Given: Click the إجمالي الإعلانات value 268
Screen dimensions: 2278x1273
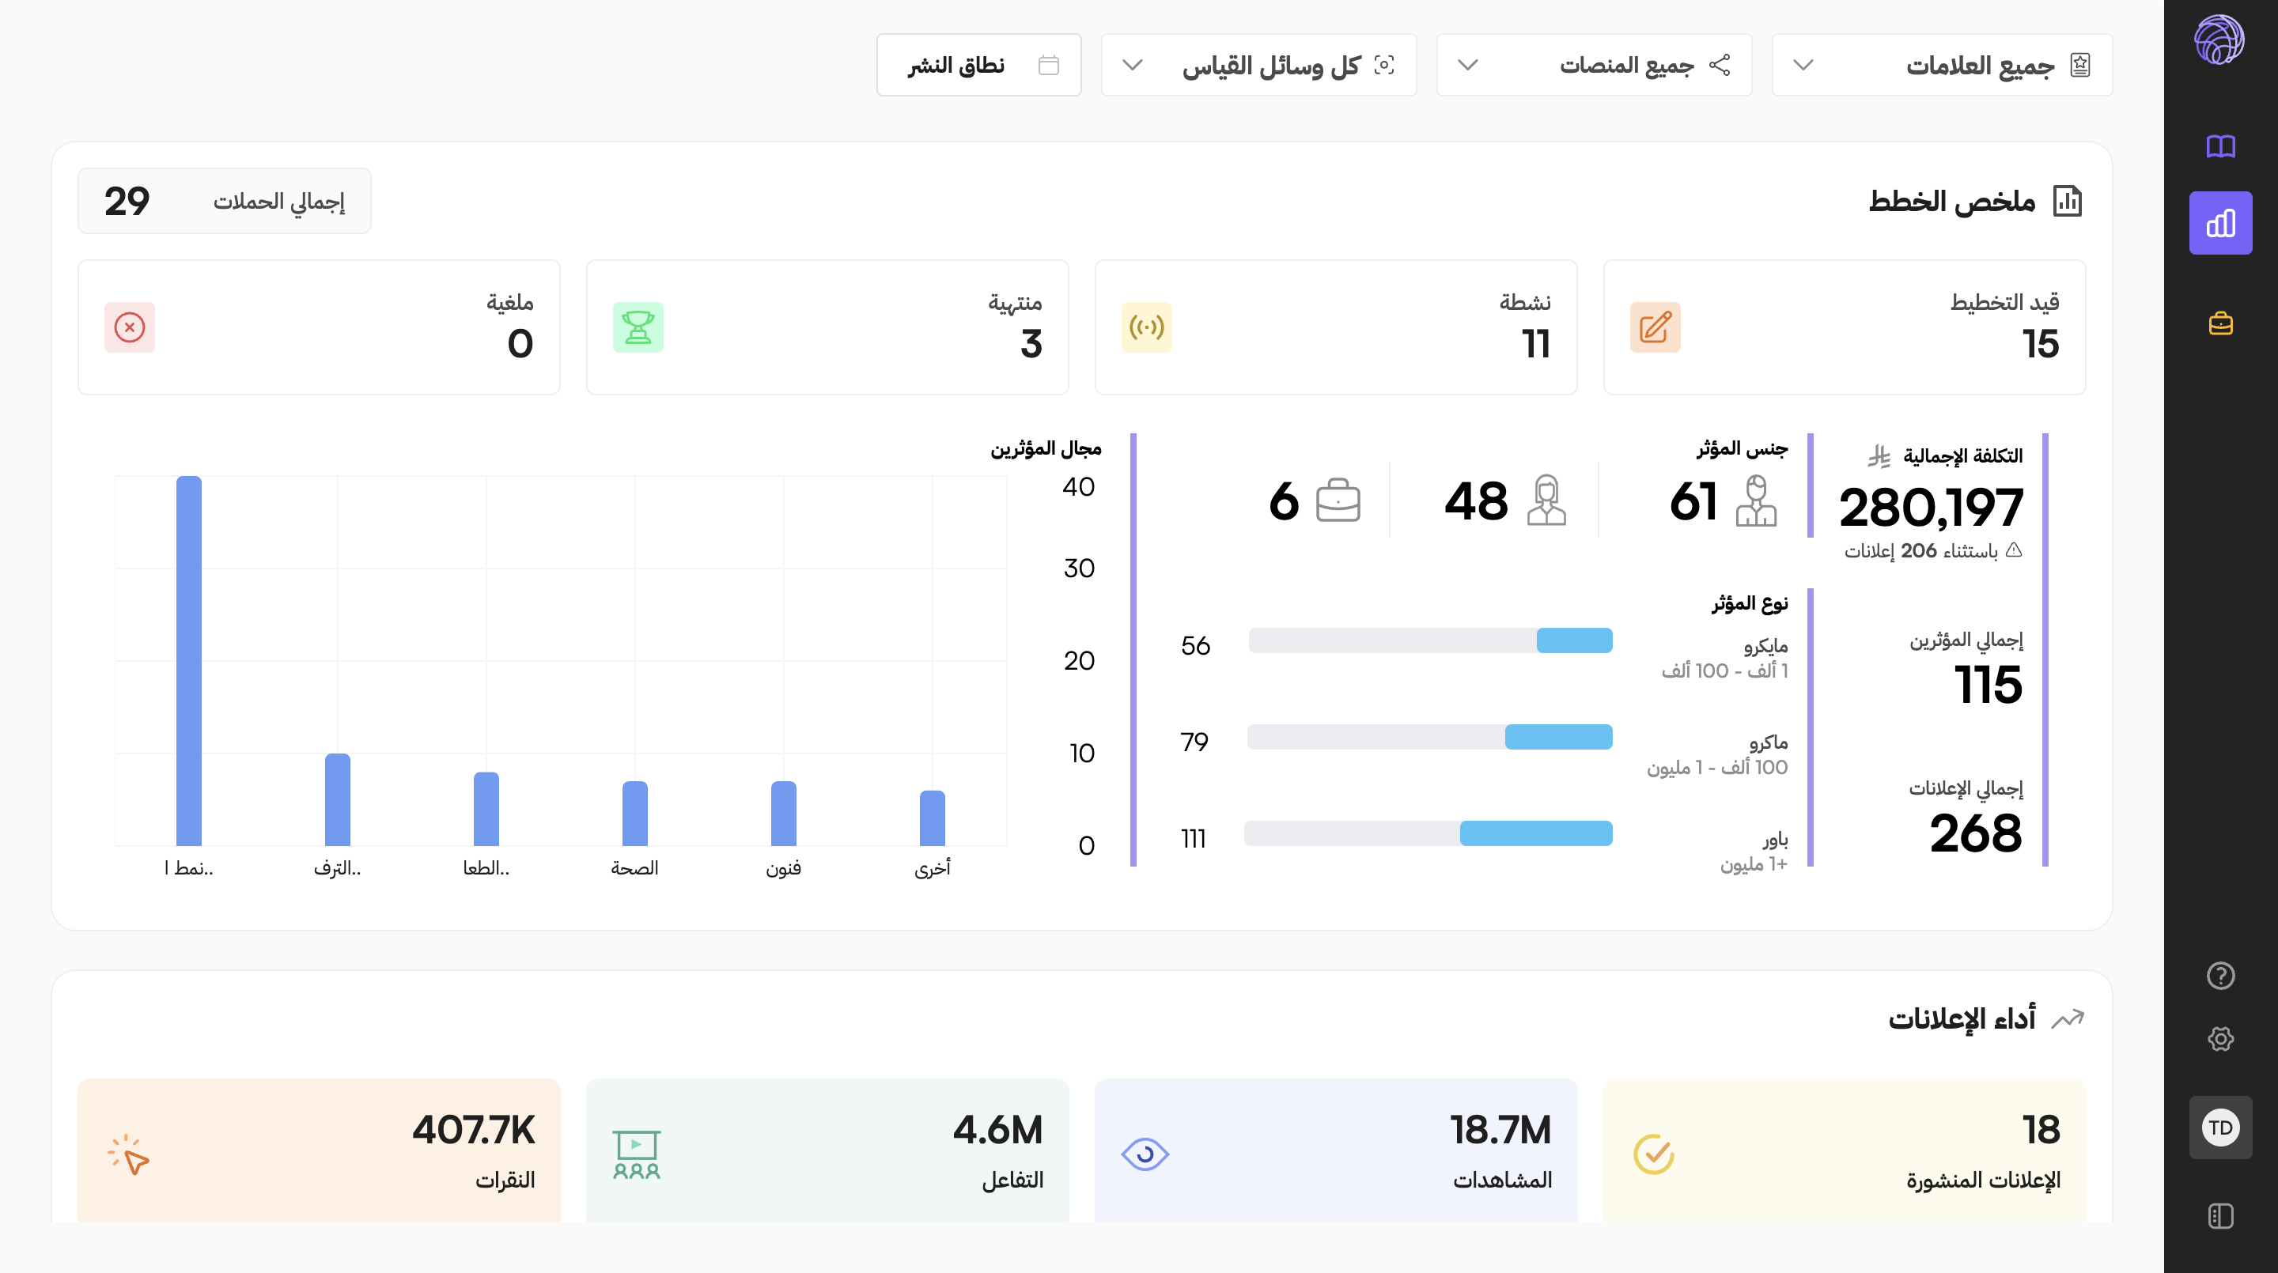Looking at the screenshot, I should click(1977, 833).
